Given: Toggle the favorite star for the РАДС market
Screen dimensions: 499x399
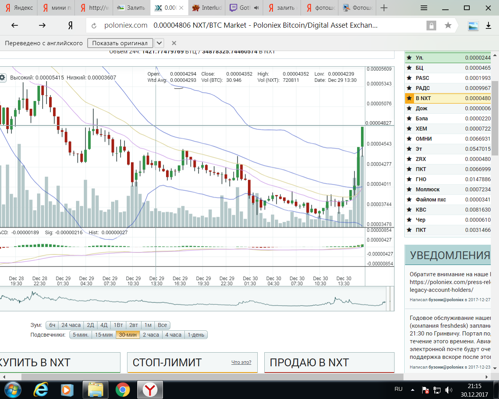Looking at the screenshot, I should [x=409, y=88].
